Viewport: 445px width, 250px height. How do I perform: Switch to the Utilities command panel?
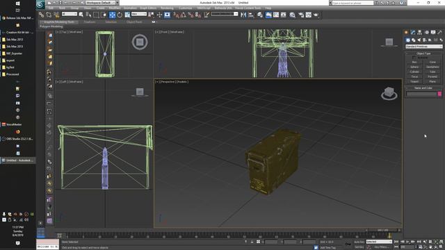[440, 33]
